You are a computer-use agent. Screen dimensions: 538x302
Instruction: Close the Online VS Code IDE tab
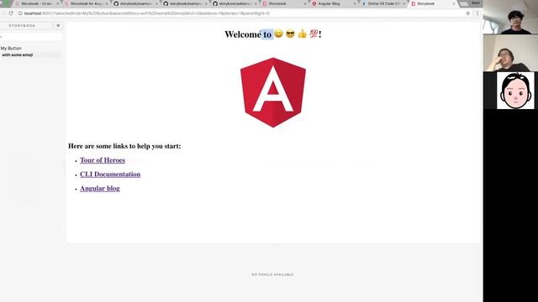click(x=403, y=3)
